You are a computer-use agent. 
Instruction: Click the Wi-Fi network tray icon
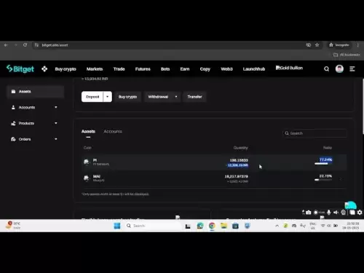click(x=323, y=226)
